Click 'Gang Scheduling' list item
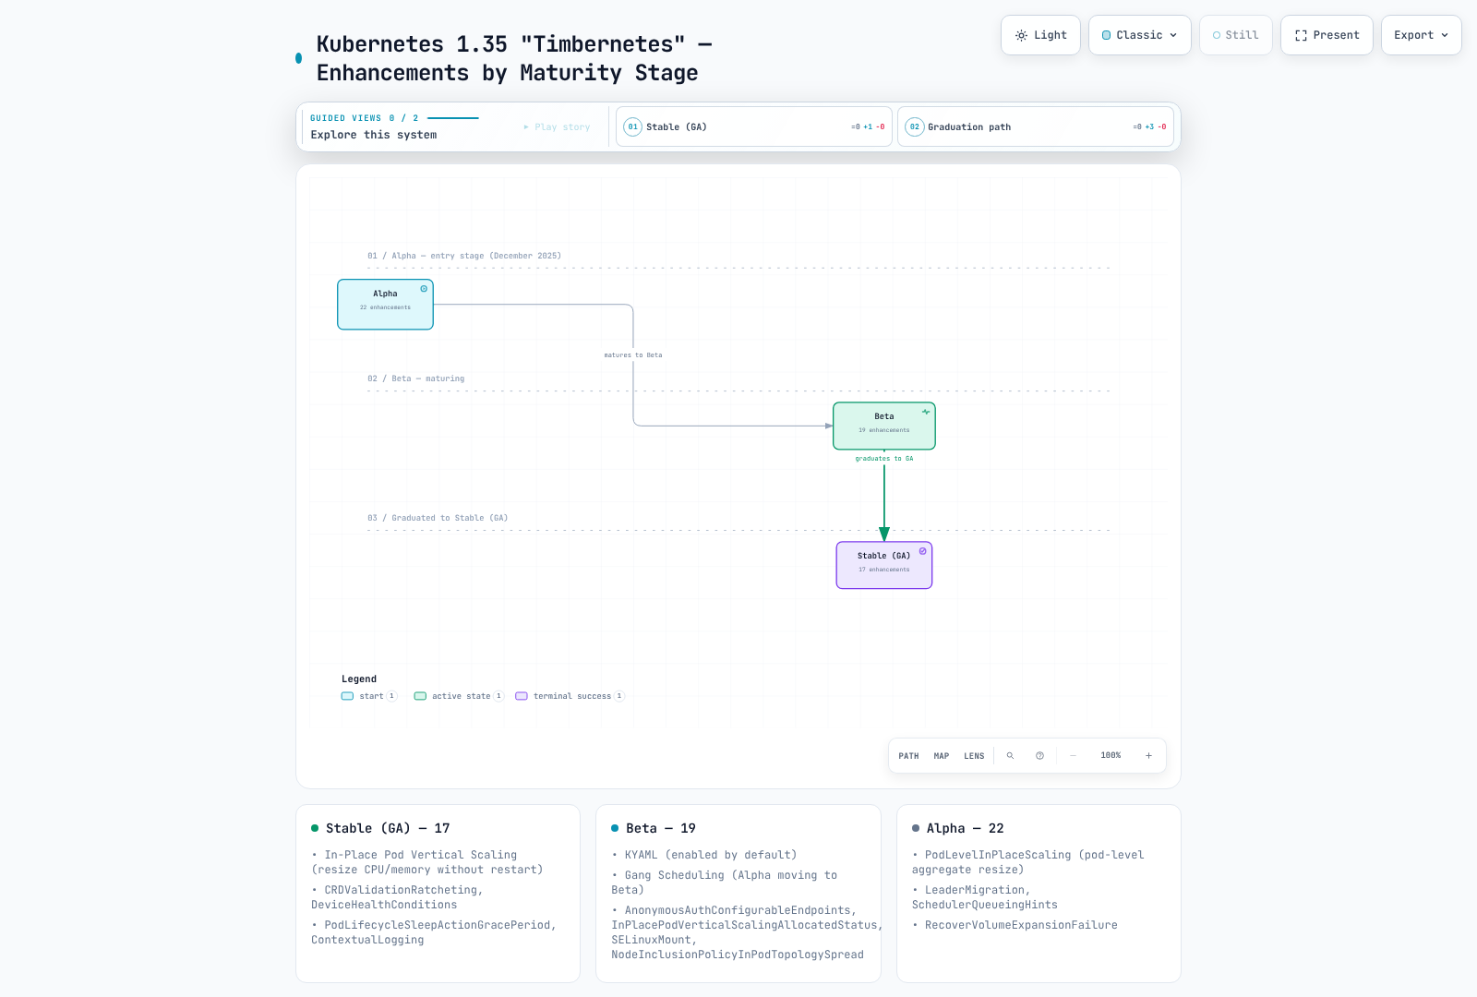This screenshot has width=1477, height=997. 725,883
